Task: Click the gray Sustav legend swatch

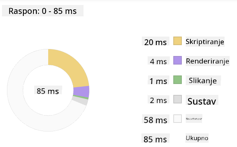Action: pyautogui.click(x=178, y=99)
